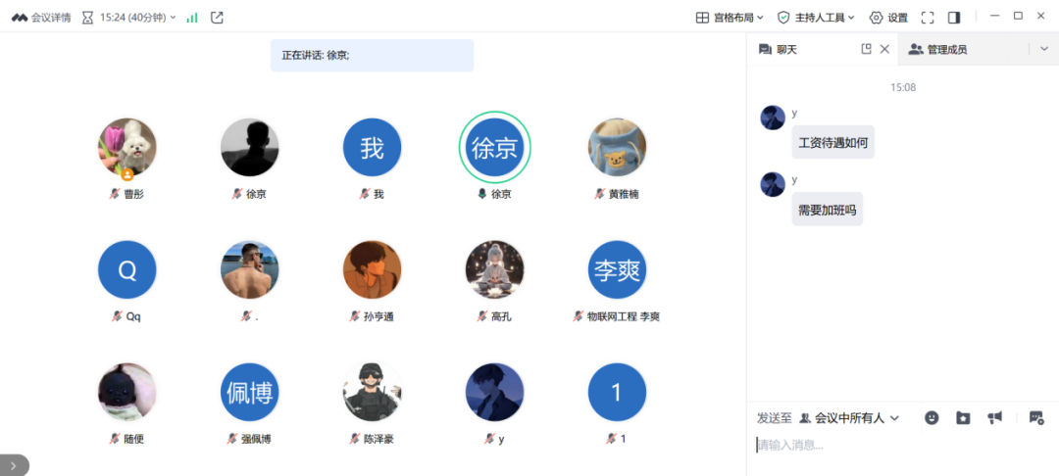Expand the side panel chevron at right
This screenshot has width=1059, height=476.
point(1044,49)
